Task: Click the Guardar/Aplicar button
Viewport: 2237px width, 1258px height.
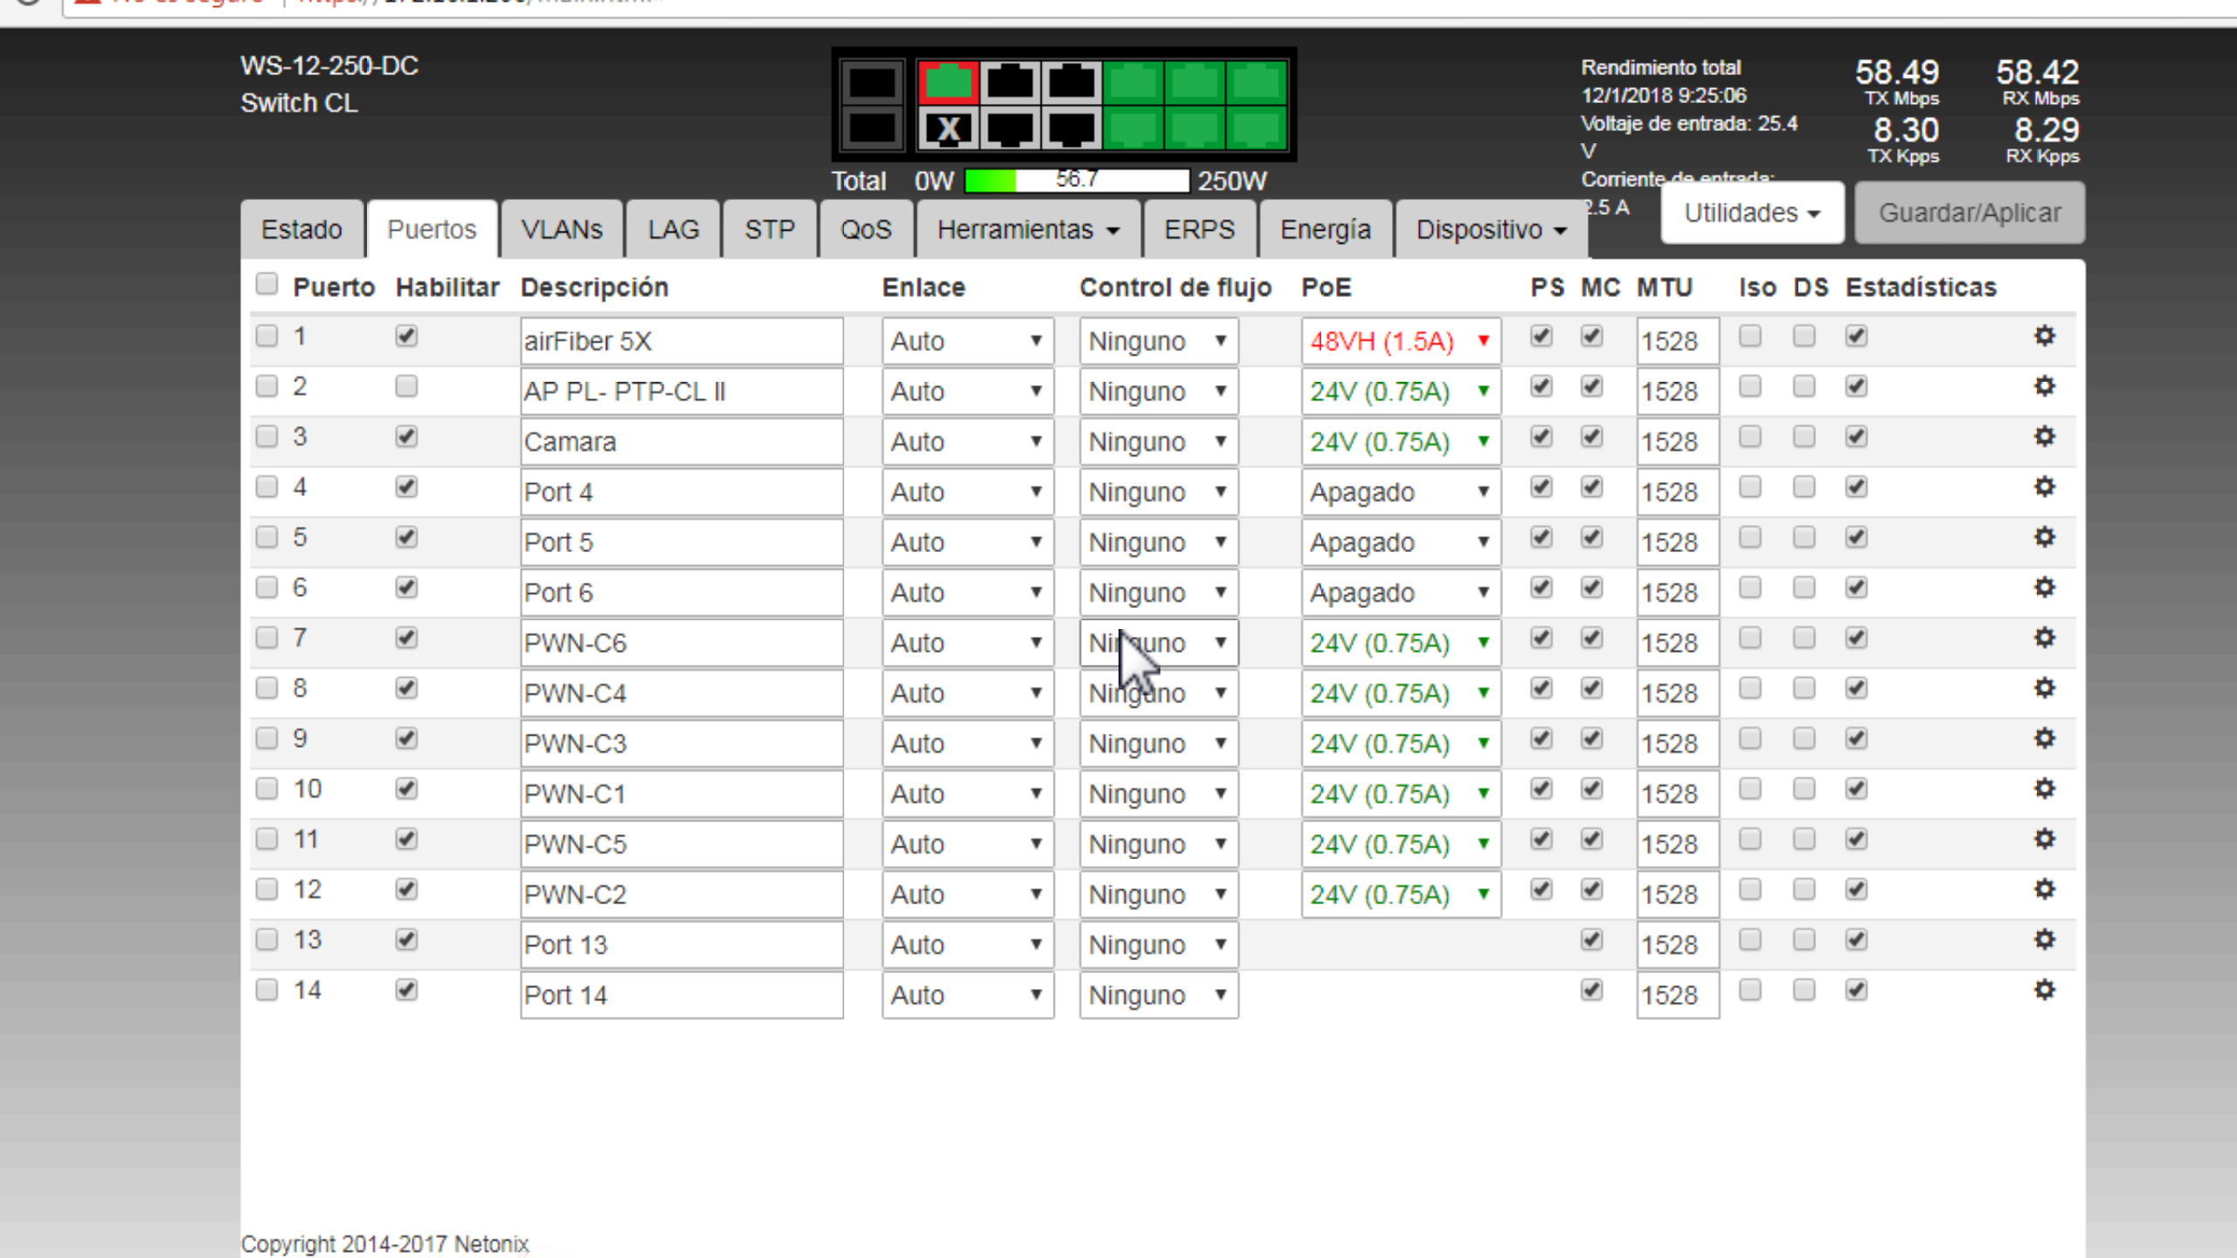Action: pyautogui.click(x=1969, y=213)
